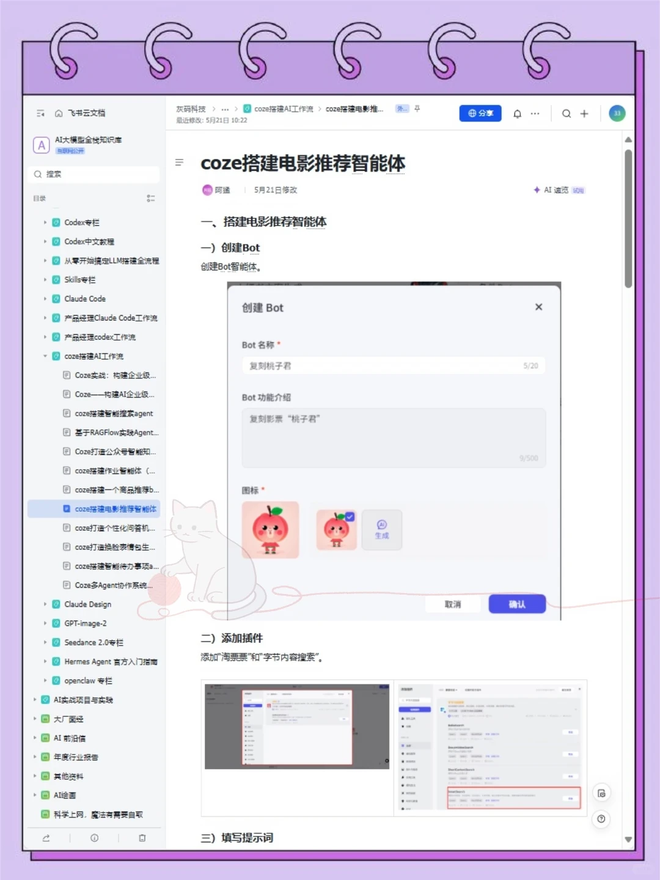This screenshot has height=880, width=660.
Task: Select the coze搭建电影推荐智能体 document
Action: pos(94,508)
